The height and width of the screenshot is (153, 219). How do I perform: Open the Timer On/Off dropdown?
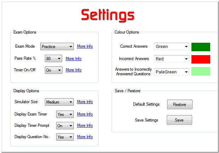(53, 70)
